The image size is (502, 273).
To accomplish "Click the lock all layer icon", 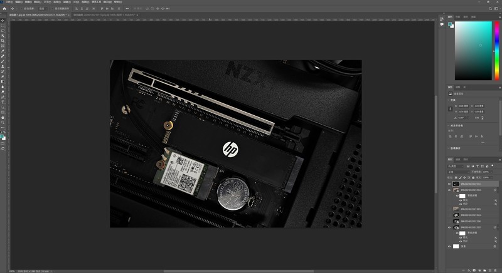I will pos(473,178).
